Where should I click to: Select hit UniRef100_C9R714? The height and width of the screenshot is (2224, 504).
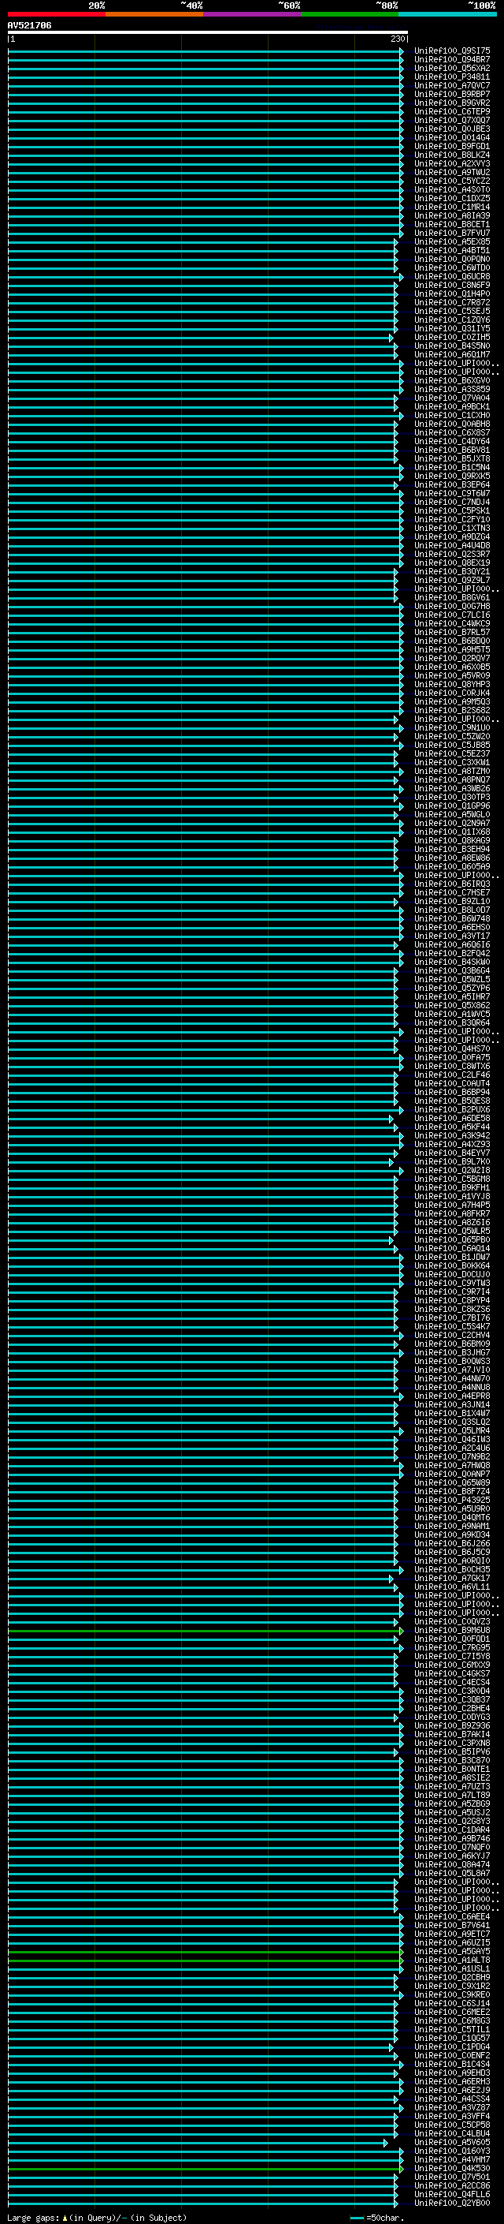pos(452,1291)
